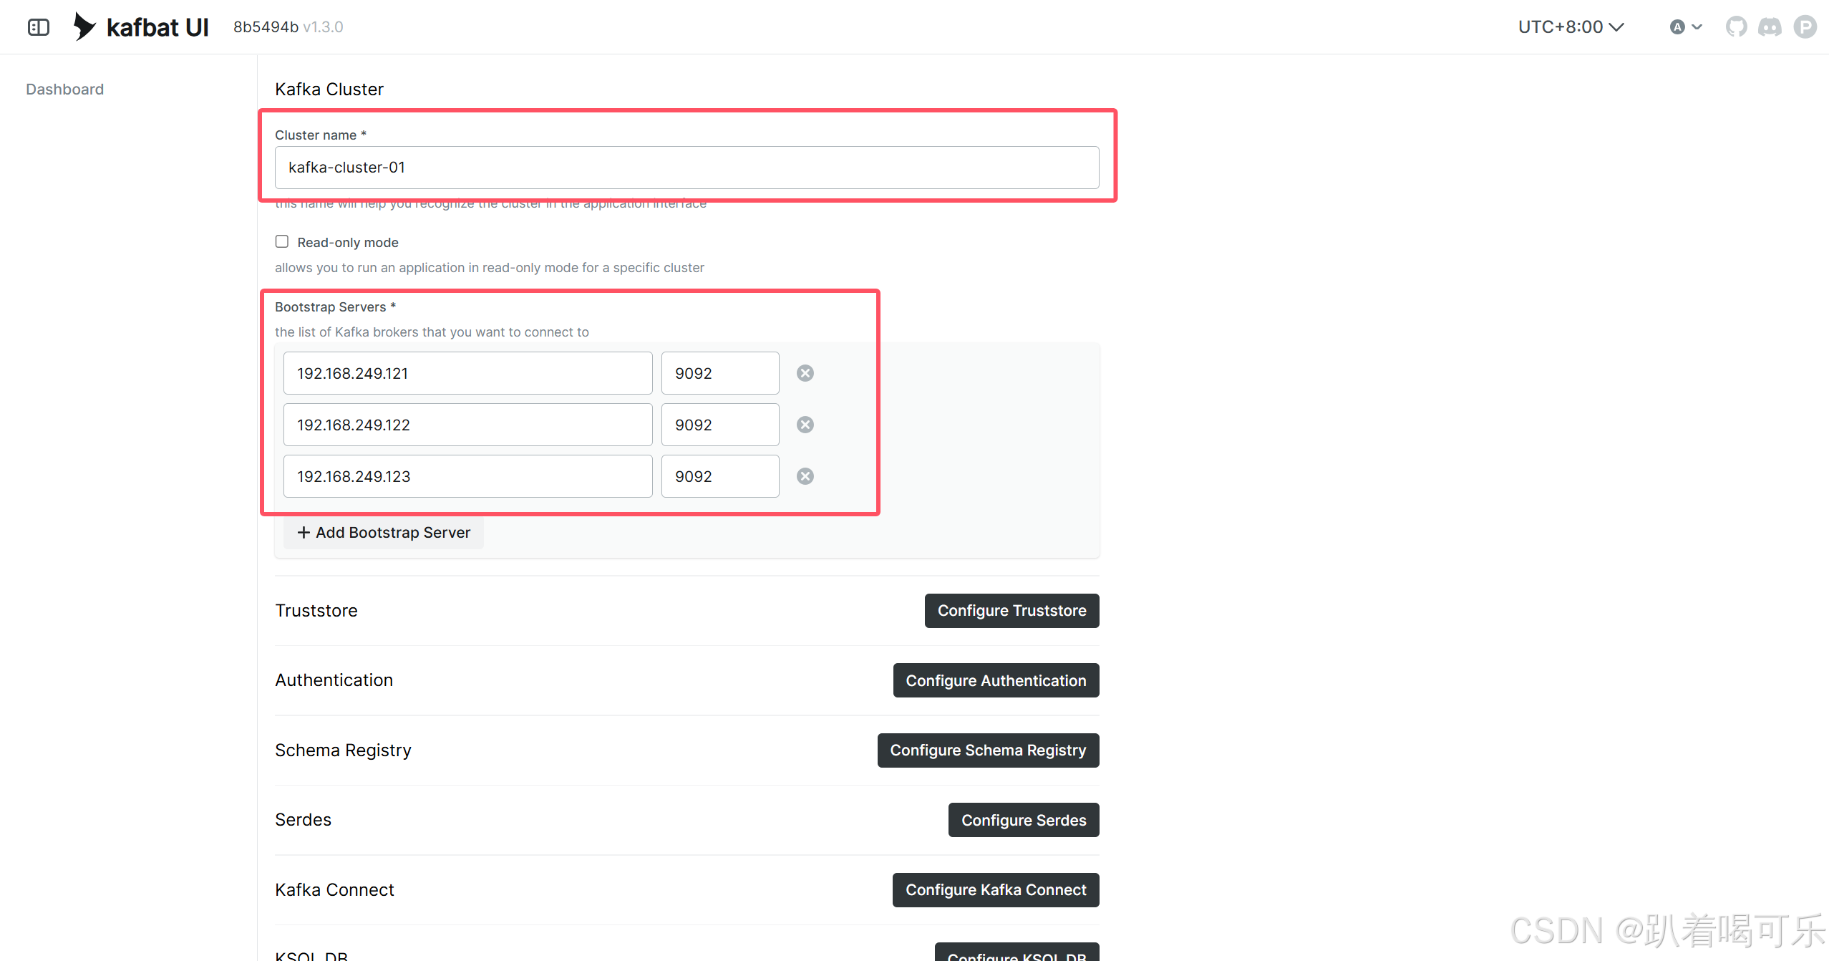Enable Read-only mode checkbox
Image resolution: width=1829 pixels, height=961 pixels.
click(x=282, y=241)
